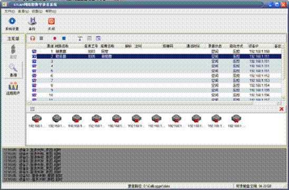Click the red Close toolbar icon

pos(52,22)
